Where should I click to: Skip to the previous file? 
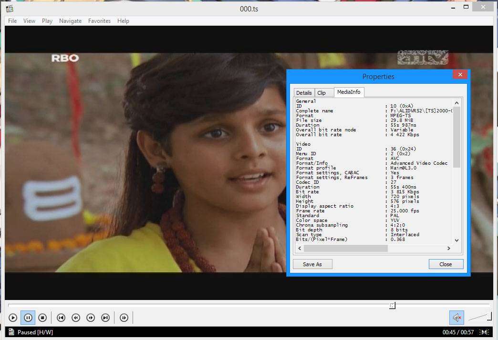61,318
